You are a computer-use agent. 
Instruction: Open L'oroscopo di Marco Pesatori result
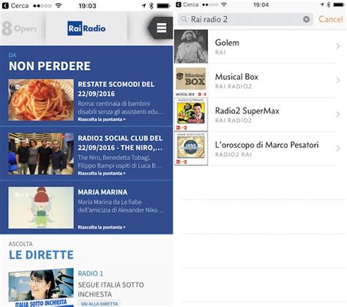pos(261,149)
